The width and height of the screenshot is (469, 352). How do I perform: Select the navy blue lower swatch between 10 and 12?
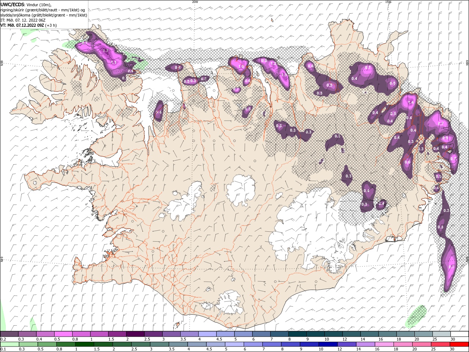point(328,344)
